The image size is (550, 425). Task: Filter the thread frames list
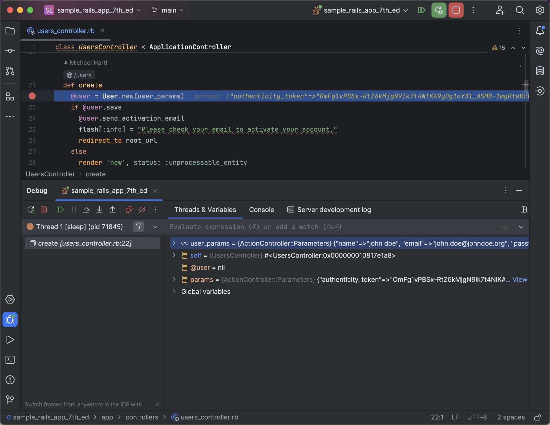point(139,227)
